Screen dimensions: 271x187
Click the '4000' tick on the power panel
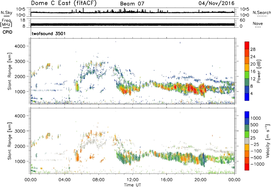[20, 46]
